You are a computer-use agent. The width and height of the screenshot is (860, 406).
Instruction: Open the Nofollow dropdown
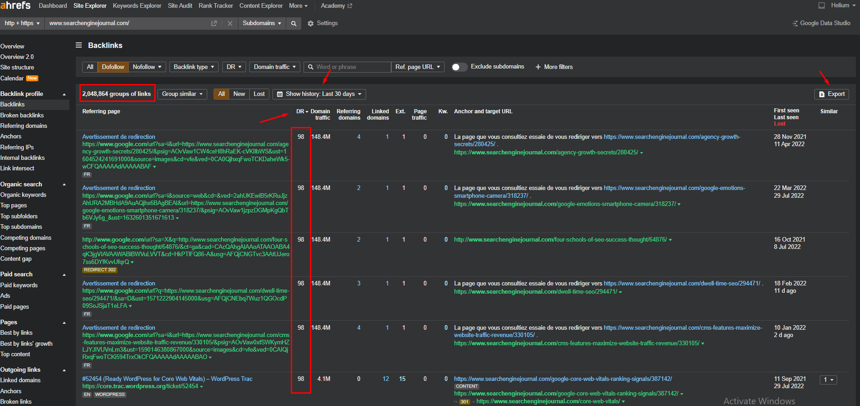[x=147, y=67]
